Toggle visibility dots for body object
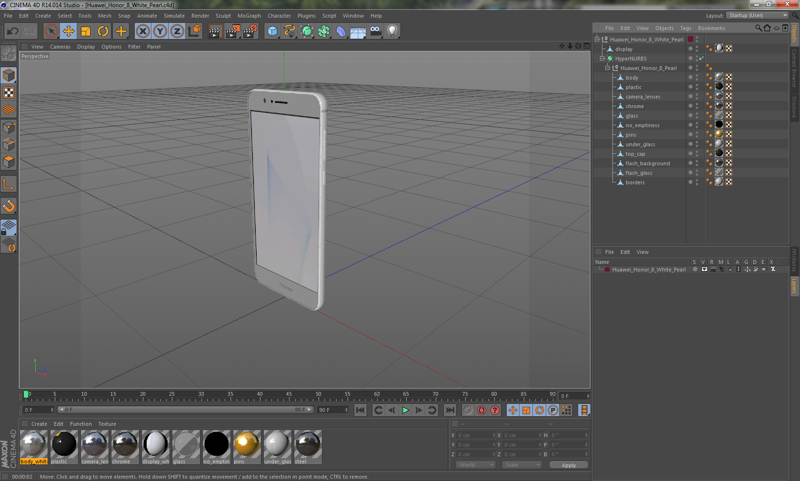Screen dimensions: 800x481 (697, 78)
